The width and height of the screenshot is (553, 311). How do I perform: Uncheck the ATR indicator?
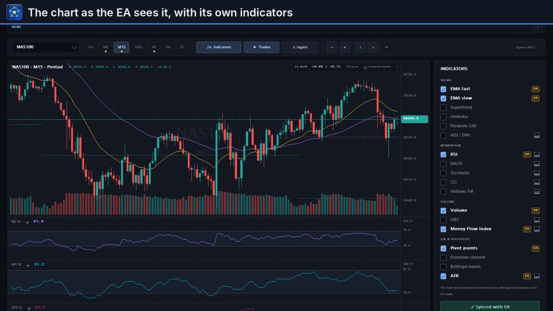444,276
